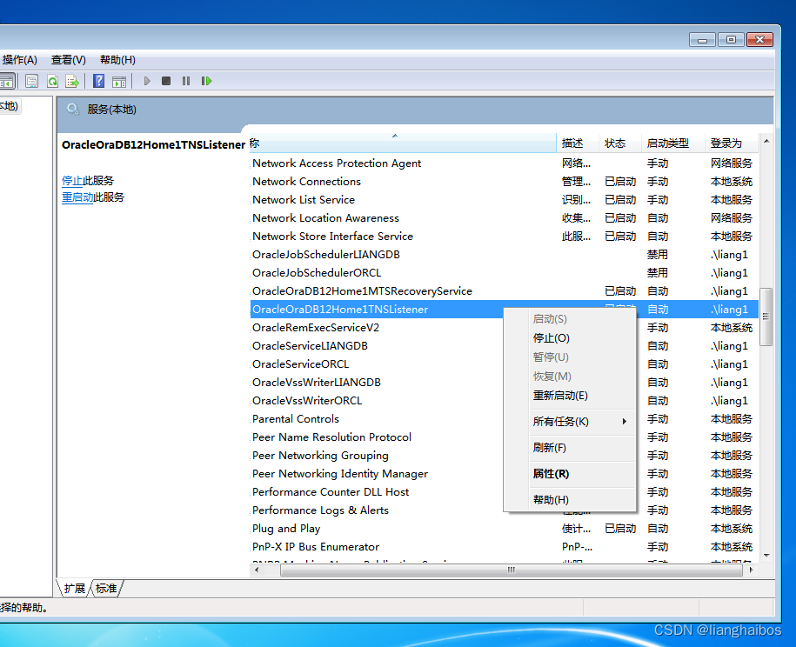The height and width of the screenshot is (647, 796).
Task: Open the 帮助(H) menu in menu bar
Action: pyautogui.click(x=117, y=60)
